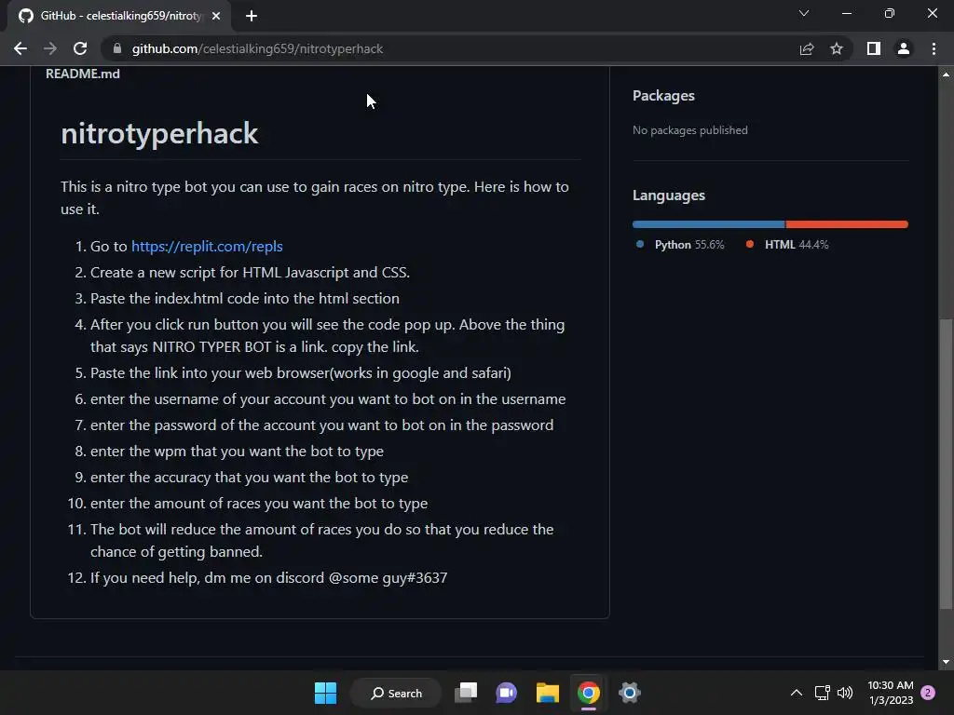Viewport: 954px width, 715px height.
Task: Click the 'enter the wpm' step
Action: tap(237, 452)
